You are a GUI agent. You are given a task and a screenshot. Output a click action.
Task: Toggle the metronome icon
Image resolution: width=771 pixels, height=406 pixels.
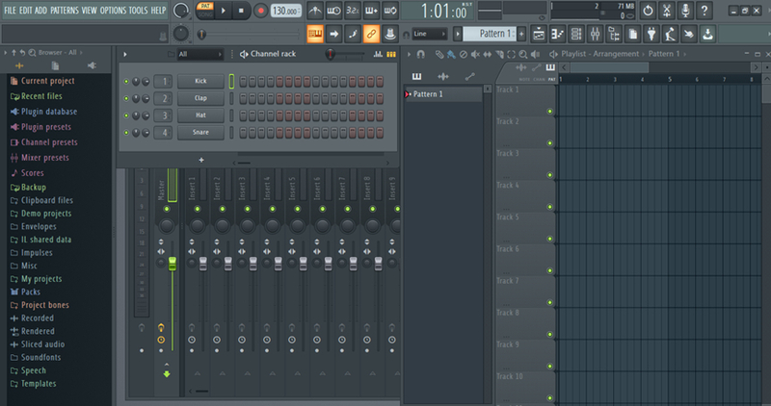(315, 11)
